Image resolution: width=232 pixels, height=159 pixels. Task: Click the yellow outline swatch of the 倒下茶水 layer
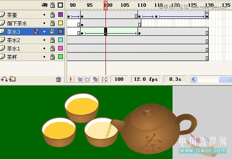click(x=60, y=23)
